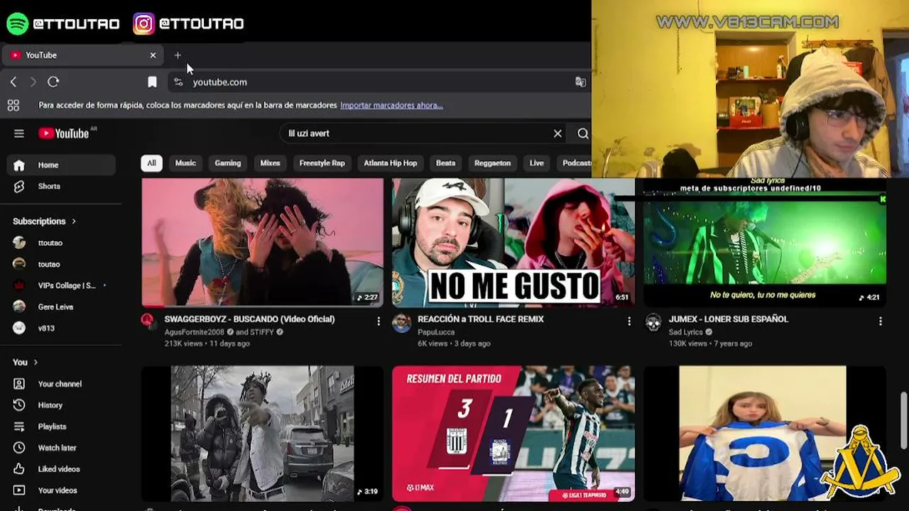
Task: Click the STIFFY channel name link
Action: tap(262, 332)
